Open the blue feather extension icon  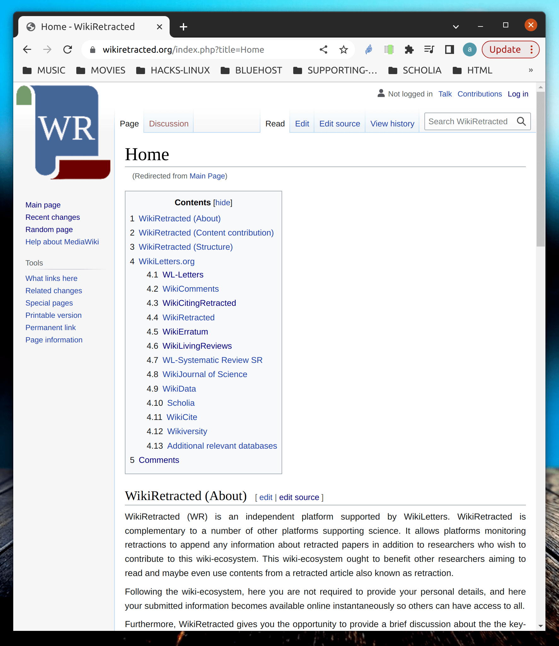click(x=369, y=49)
